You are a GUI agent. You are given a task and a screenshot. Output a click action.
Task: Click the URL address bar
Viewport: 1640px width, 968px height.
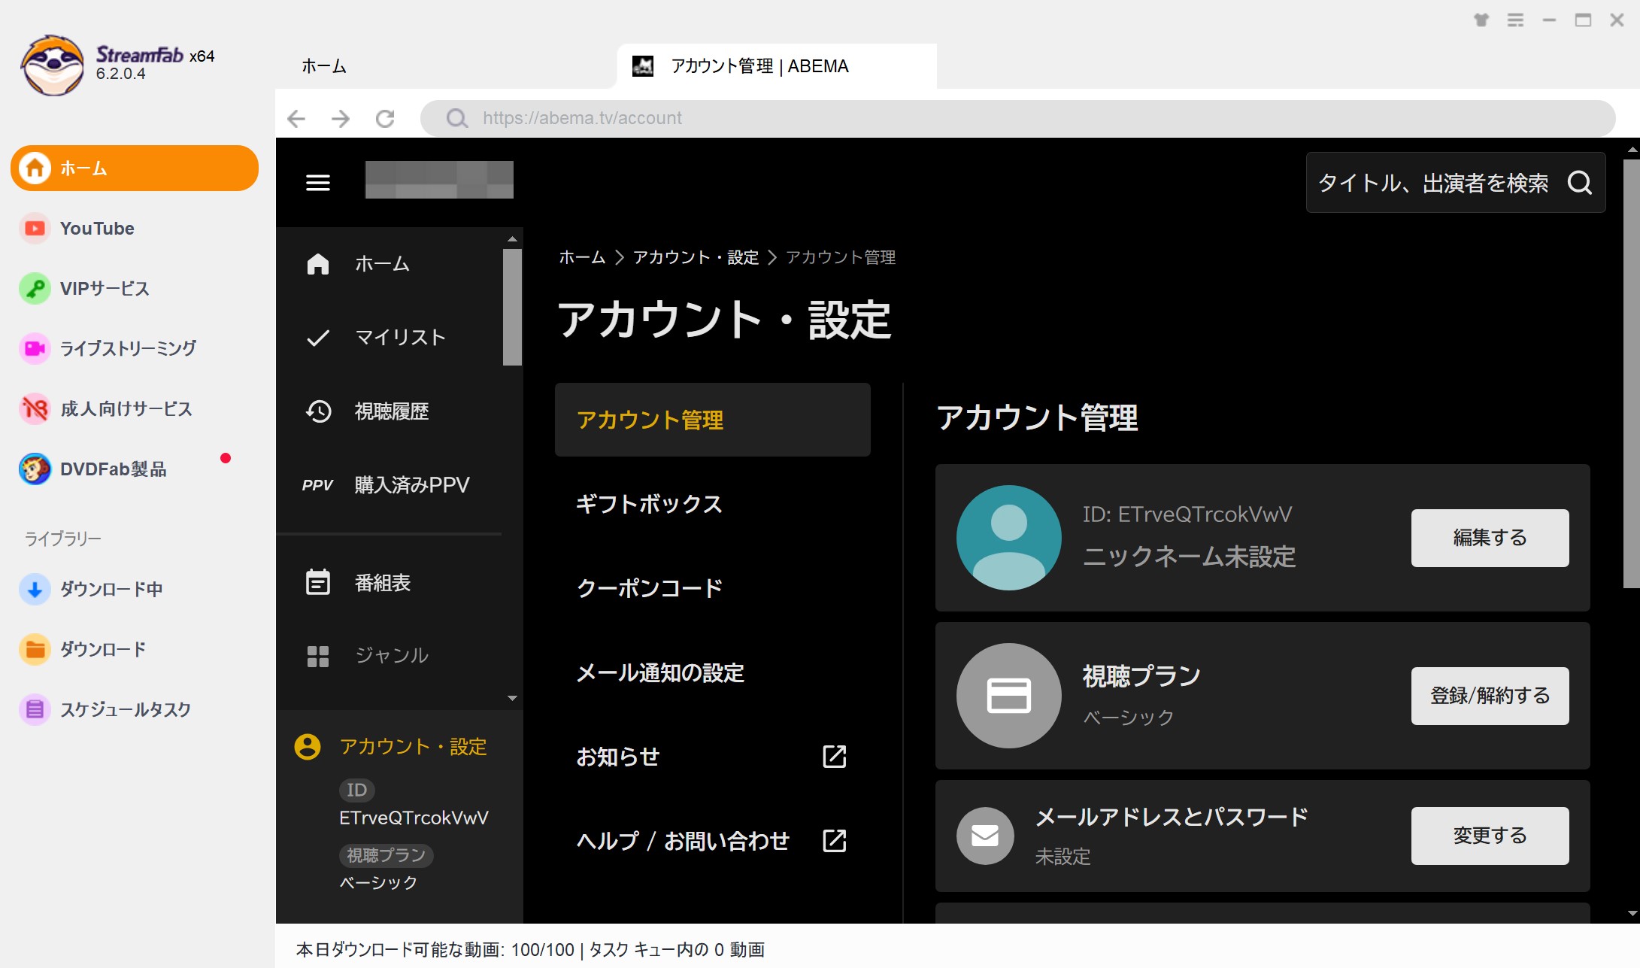pos(1017,118)
